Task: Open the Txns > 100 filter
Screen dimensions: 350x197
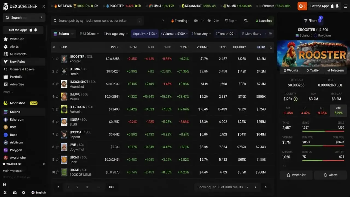Action: pyautogui.click(x=226, y=34)
